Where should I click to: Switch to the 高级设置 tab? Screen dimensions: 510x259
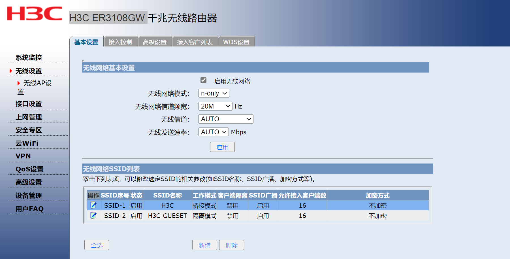155,42
